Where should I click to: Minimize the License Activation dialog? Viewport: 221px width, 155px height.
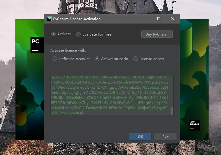point(145,19)
